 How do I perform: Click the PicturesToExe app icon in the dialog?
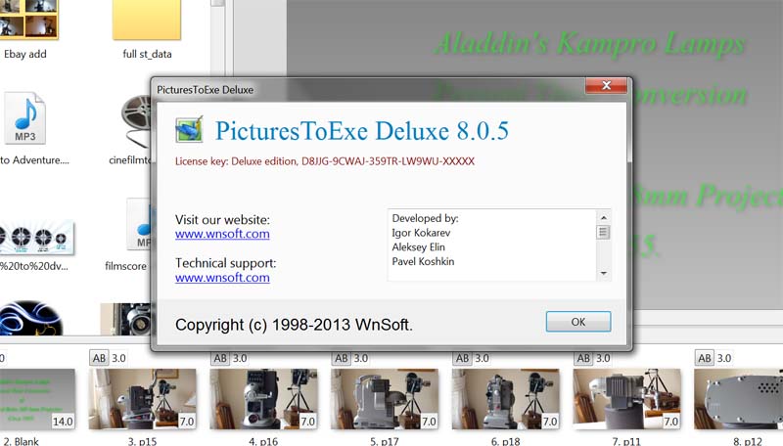(189, 130)
